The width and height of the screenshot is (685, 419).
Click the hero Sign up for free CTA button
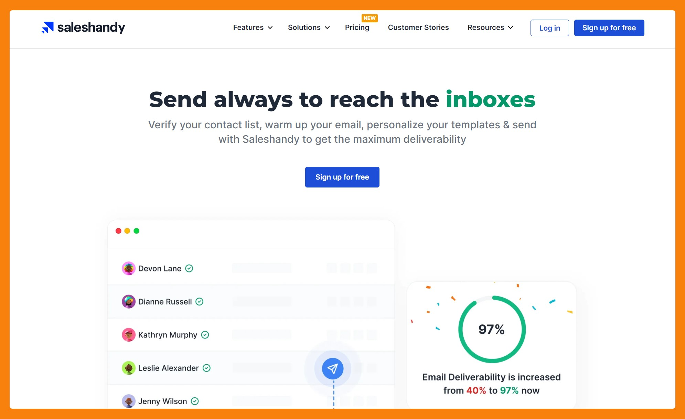coord(342,177)
